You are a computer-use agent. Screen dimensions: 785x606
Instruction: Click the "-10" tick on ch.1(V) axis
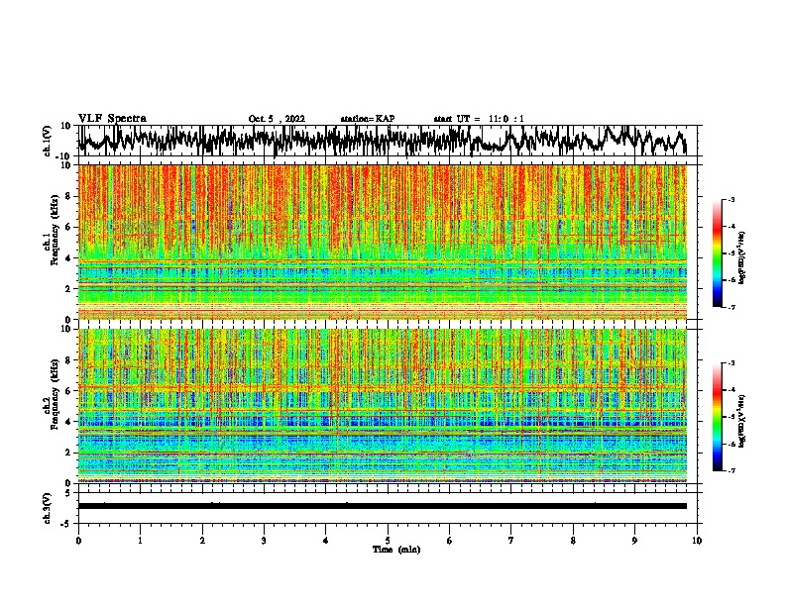[x=64, y=156]
